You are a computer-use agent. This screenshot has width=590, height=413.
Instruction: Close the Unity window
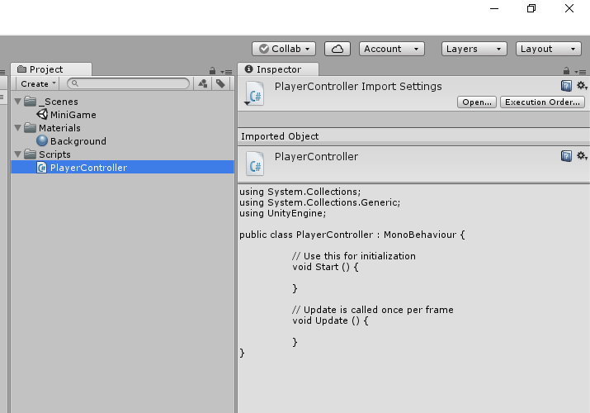click(x=569, y=8)
